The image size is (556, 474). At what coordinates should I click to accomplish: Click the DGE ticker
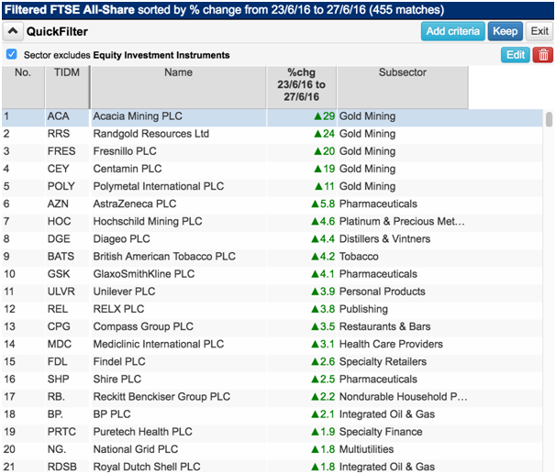59,239
